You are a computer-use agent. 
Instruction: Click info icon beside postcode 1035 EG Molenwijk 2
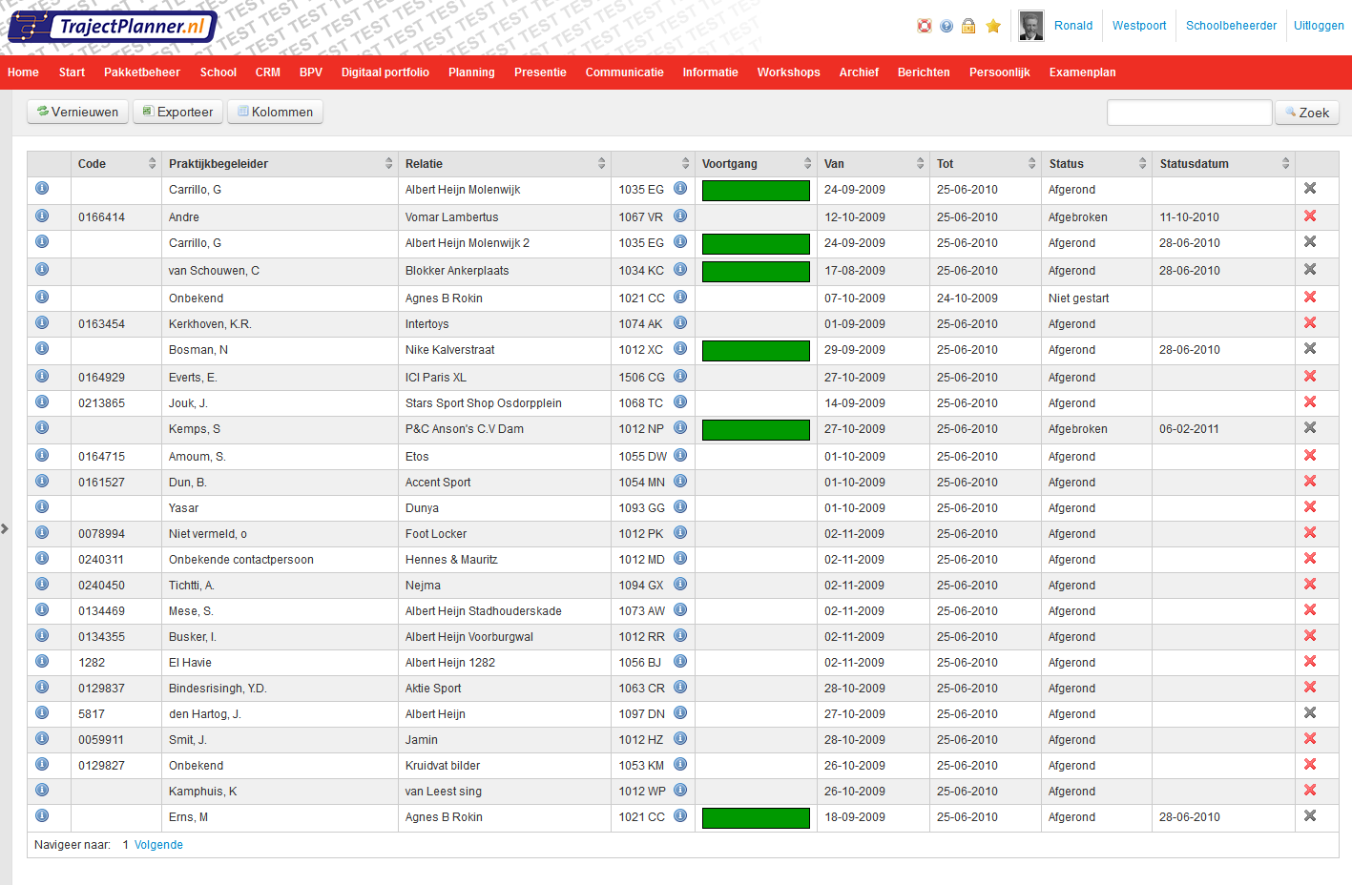tap(680, 241)
